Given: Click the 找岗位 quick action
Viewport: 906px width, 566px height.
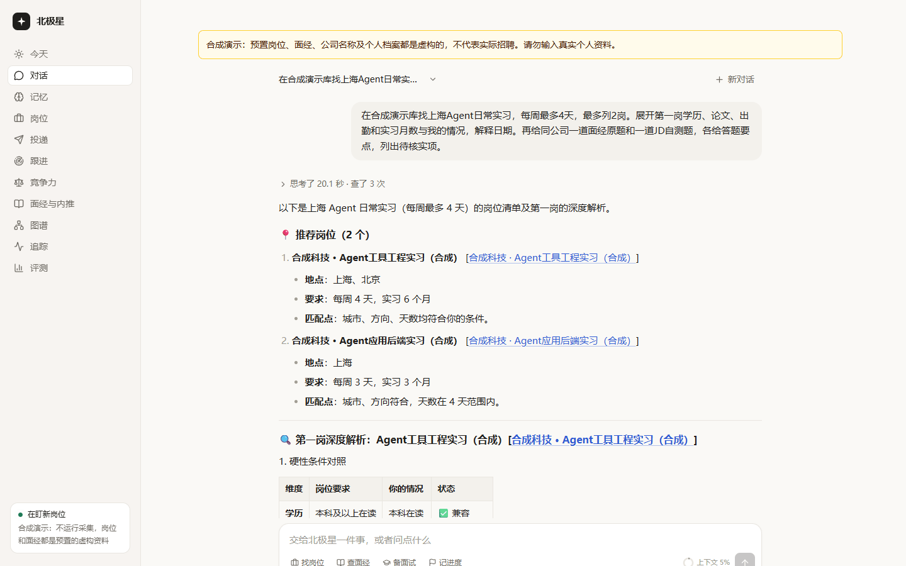Looking at the screenshot, I should 307,562.
